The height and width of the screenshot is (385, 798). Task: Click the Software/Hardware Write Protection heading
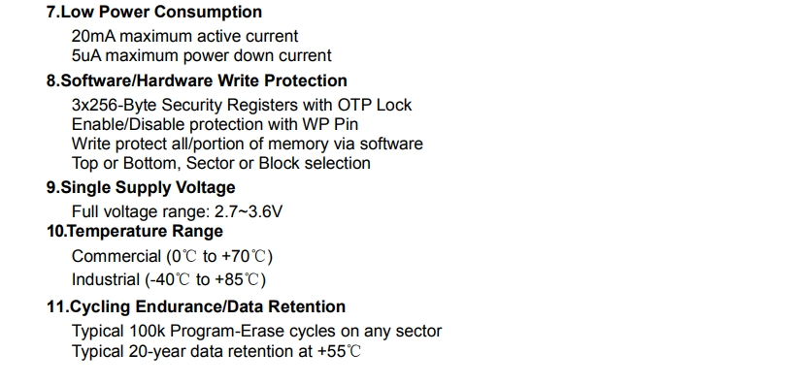pos(197,80)
